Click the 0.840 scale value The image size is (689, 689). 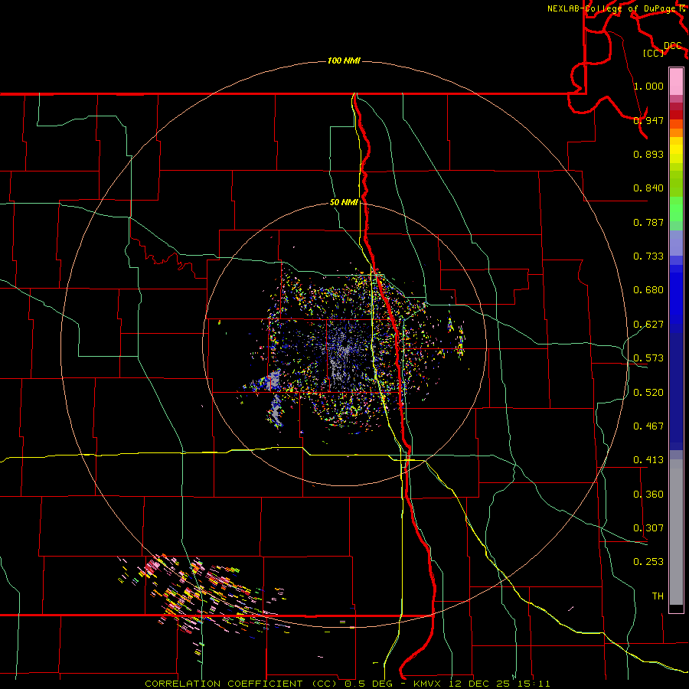tap(648, 188)
